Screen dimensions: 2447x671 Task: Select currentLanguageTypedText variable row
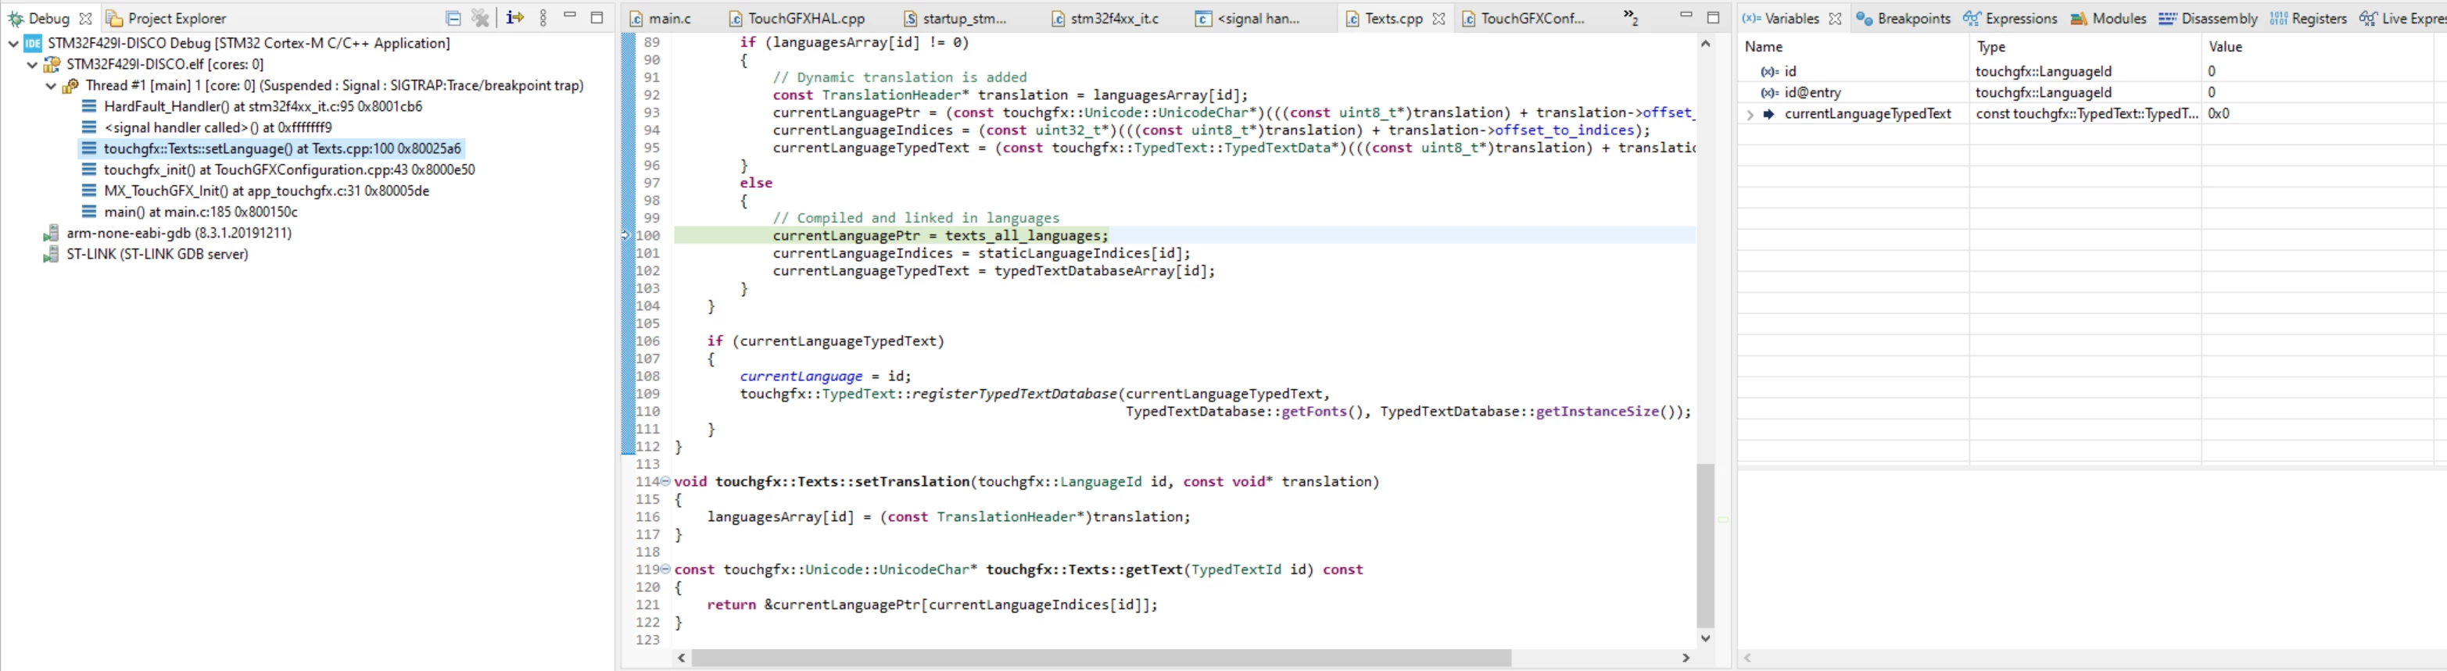pyautogui.click(x=2092, y=114)
